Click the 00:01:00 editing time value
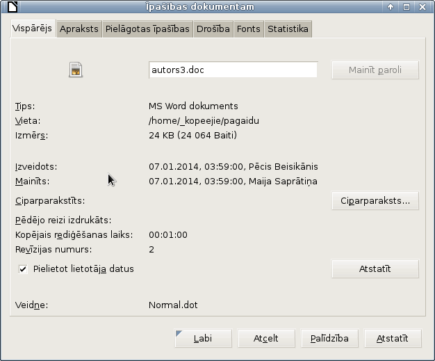Viewport: 435px width, 361px height. point(168,235)
